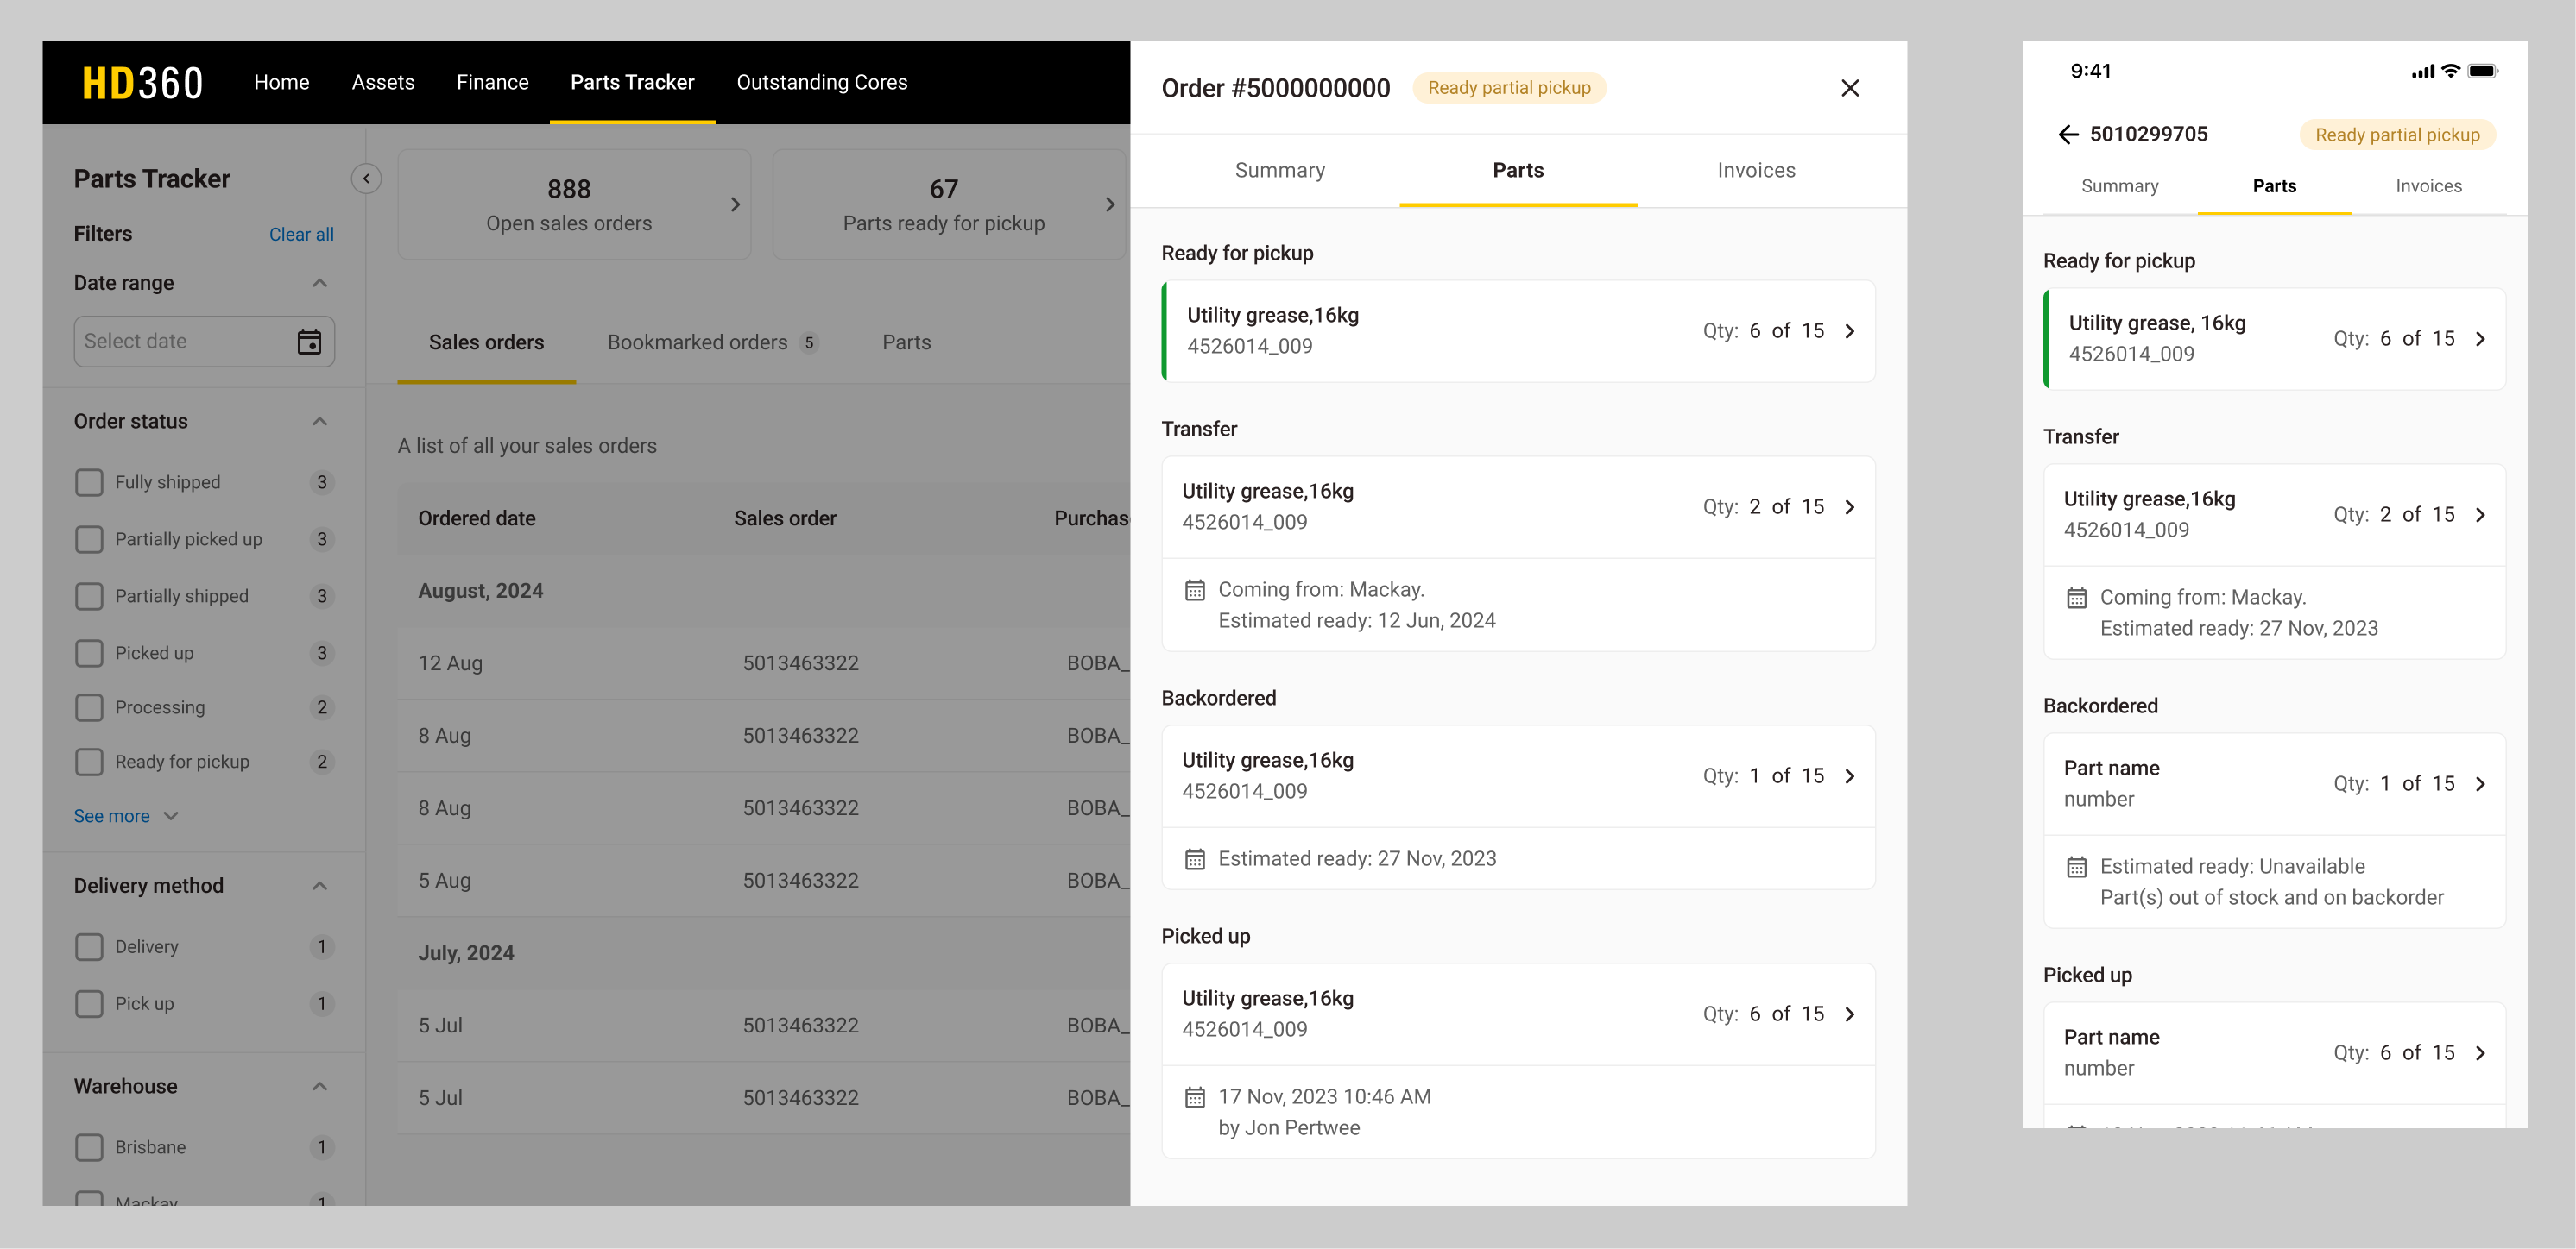Expand See more order statuses
This screenshot has height=1249, width=2576.
(126, 816)
